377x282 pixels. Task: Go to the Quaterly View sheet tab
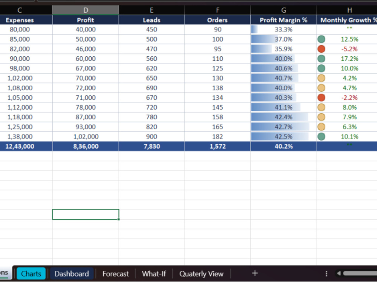(201, 274)
